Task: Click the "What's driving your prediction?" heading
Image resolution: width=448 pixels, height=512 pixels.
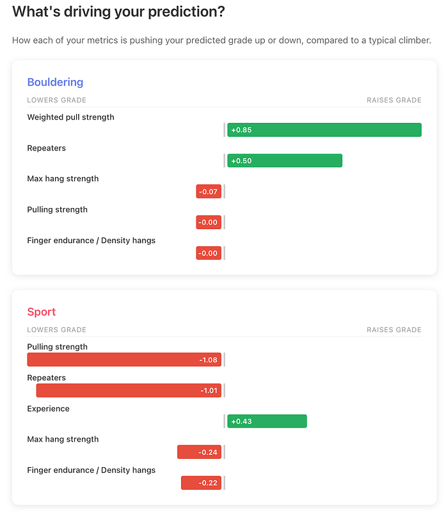Action: 118,12
